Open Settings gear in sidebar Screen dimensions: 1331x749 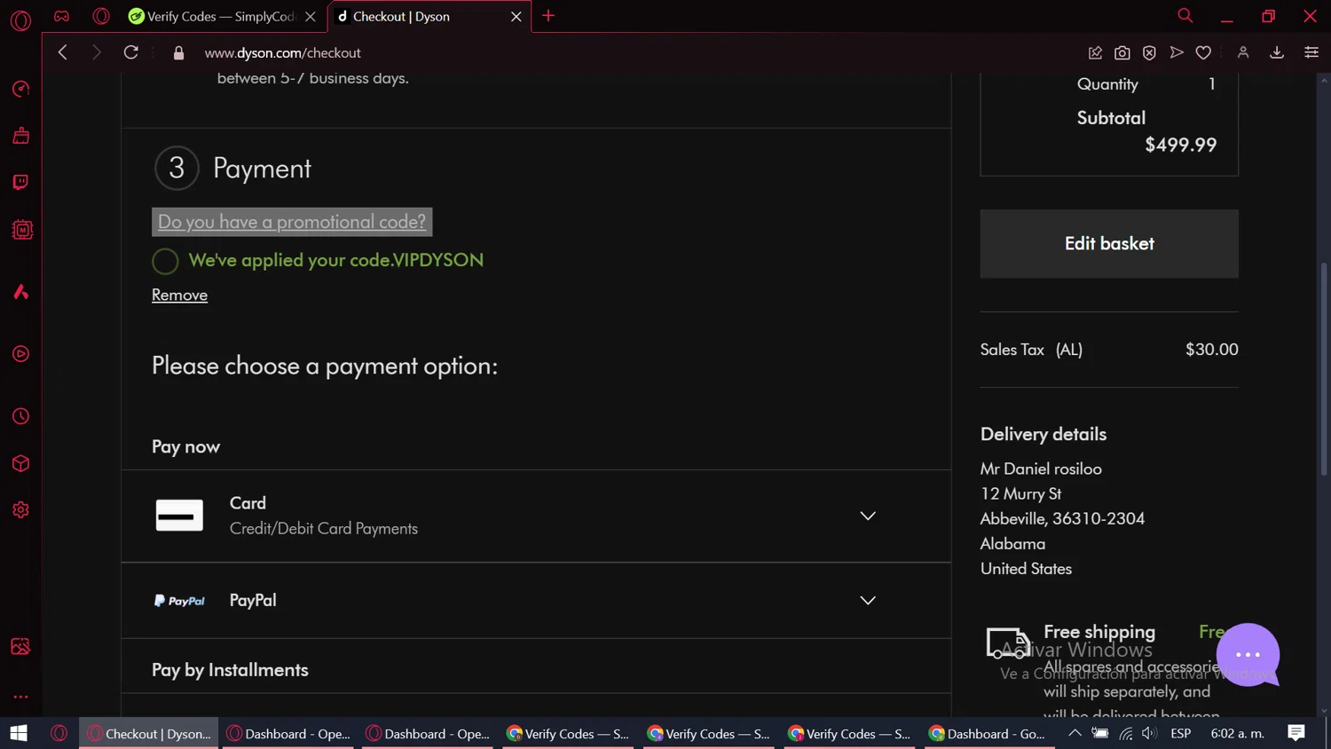20,510
